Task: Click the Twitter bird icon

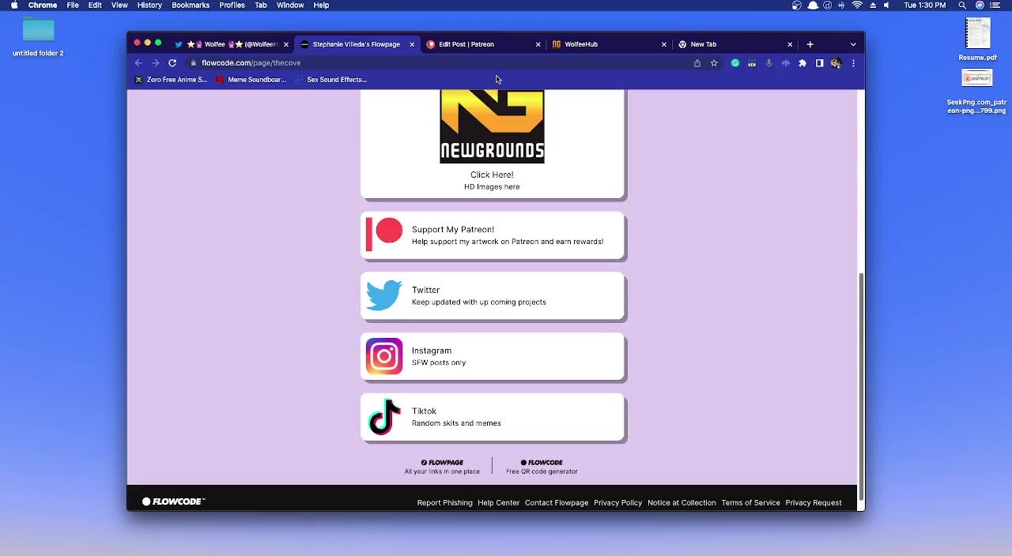Action: click(384, 296)
